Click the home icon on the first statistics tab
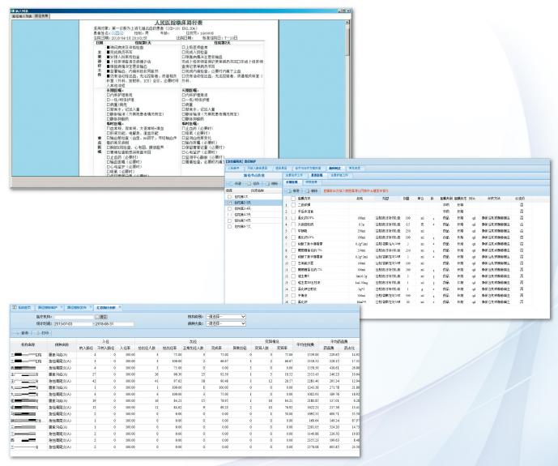Screen dimensions: 558x466 tap(15, 307)
